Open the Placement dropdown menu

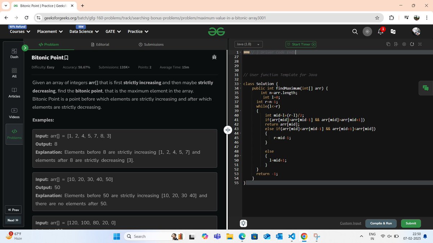50,31
